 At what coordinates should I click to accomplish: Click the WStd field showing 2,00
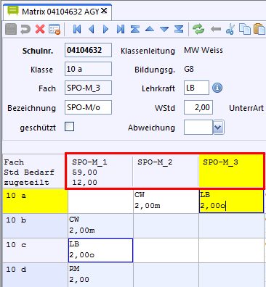tap(198, 107)
